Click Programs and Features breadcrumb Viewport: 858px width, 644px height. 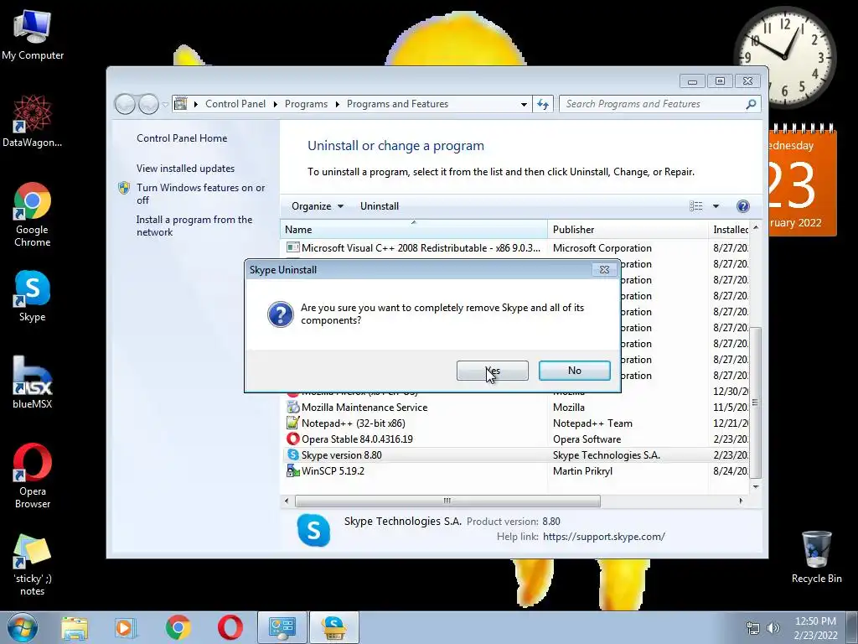[397, 104]
